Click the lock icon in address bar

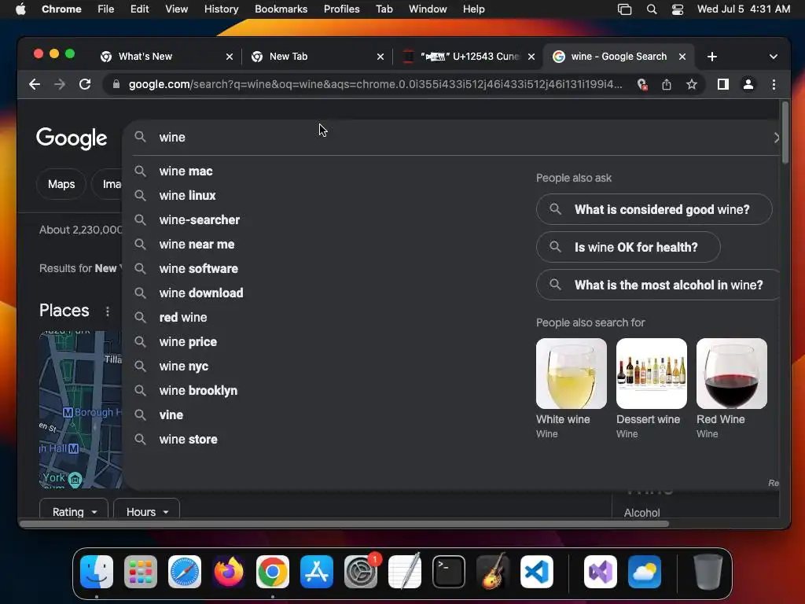point(116,84)
